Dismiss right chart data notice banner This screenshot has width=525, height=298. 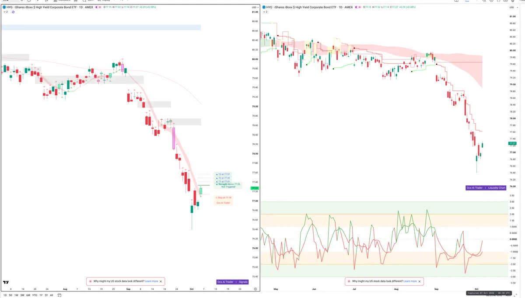pos(420,281)
